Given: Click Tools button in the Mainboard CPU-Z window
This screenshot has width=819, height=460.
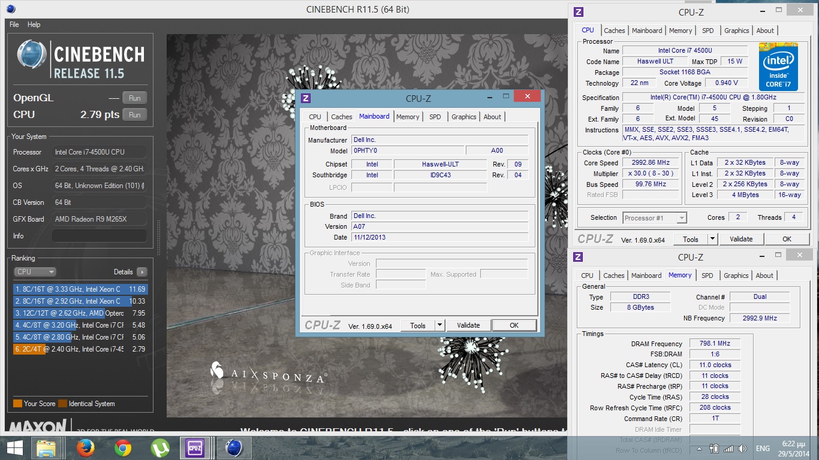Looking at the screenshot, I should pos(418,325).
